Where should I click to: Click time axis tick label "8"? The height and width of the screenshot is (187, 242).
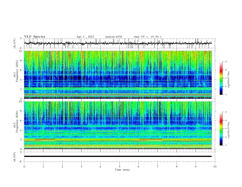(x=177, y=167)
